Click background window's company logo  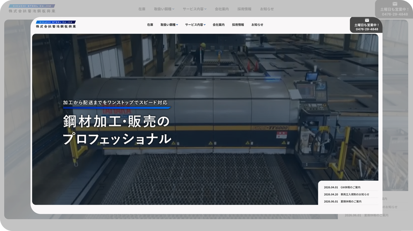32,8
